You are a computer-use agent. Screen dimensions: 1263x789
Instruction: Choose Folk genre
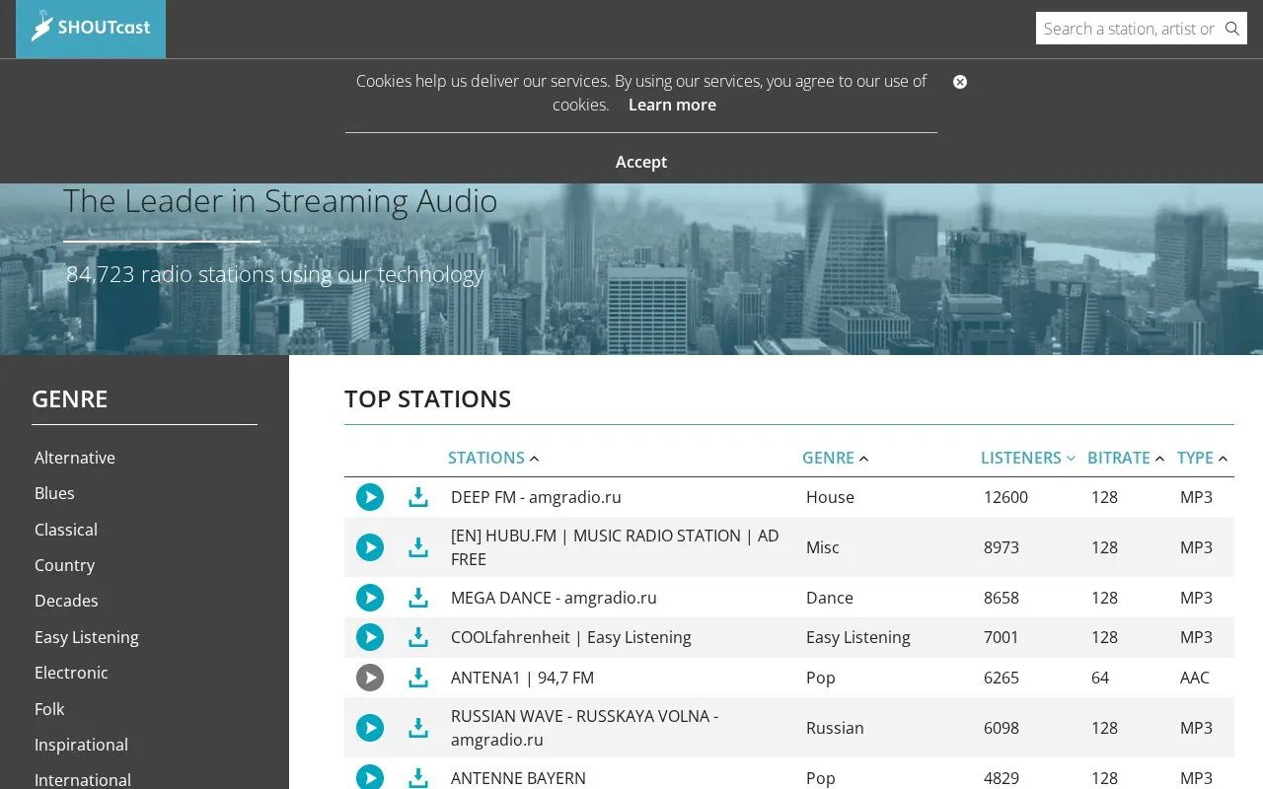49,709
